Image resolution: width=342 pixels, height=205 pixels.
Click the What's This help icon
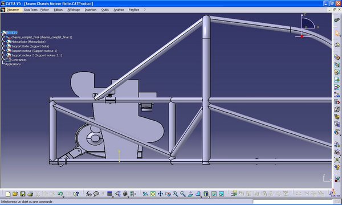pos(76,194)
